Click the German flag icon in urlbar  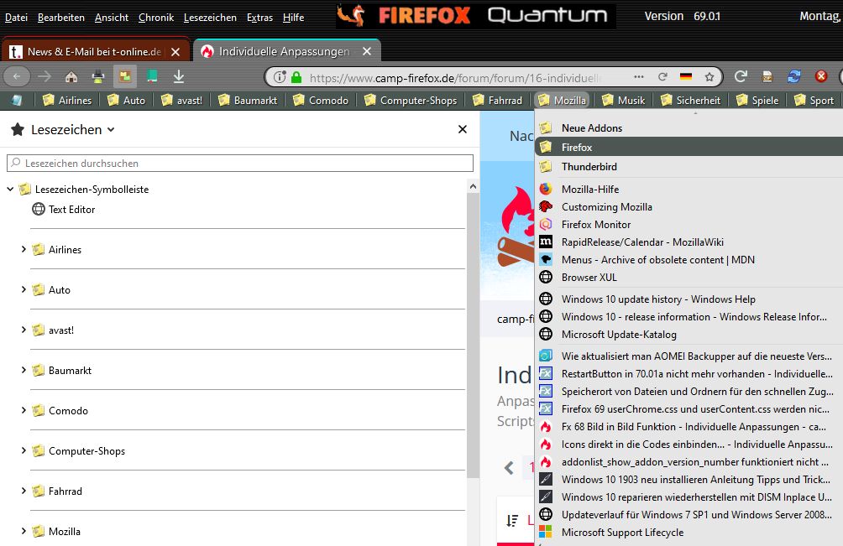tap(686, 77)
